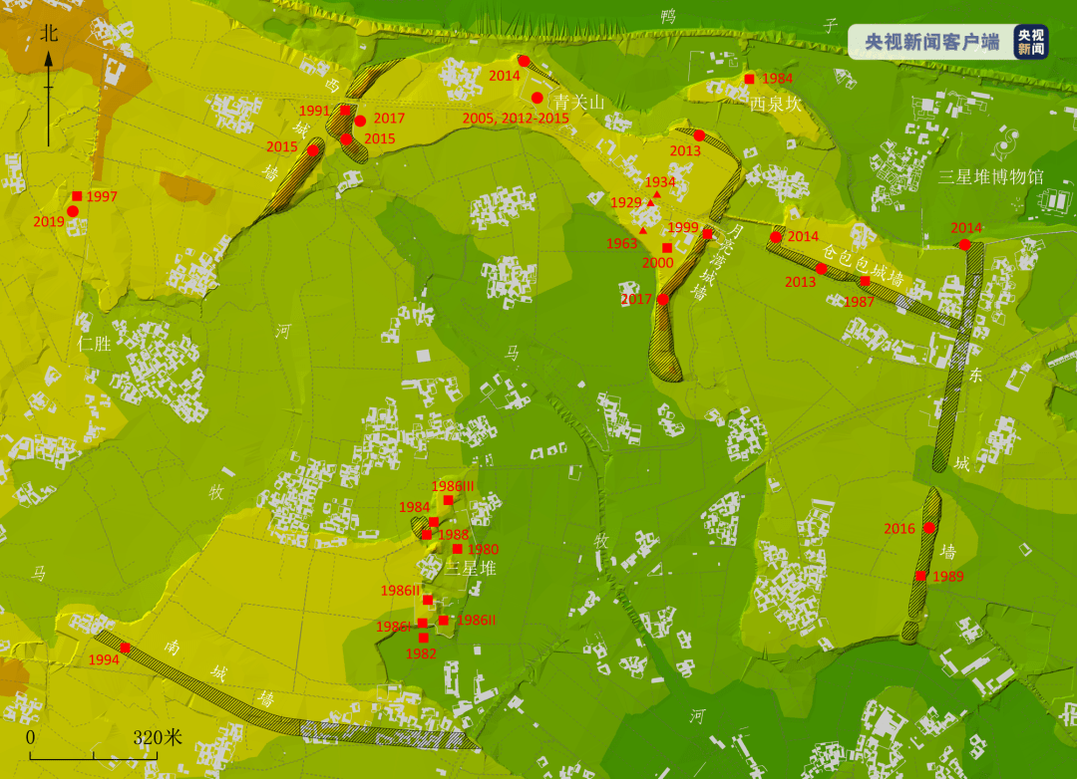Click the north arrow compass indicator
The height and width of the screenshot is (779, 1077).
50,90
